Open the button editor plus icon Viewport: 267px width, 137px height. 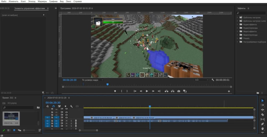pos(229,91)
